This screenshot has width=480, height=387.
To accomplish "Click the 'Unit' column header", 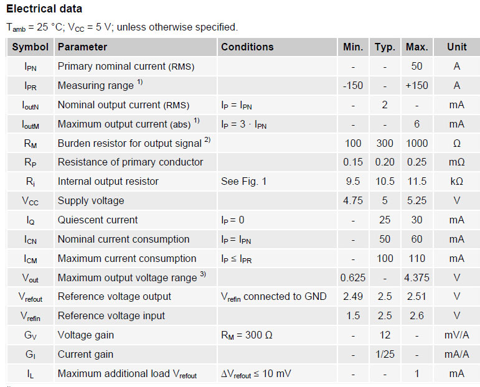I will point(456,47).
